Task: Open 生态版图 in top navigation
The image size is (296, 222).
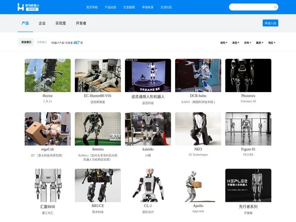Action: [129, 7]
